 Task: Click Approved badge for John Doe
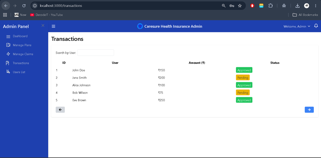pyautogui.click(x=244, y=70)
